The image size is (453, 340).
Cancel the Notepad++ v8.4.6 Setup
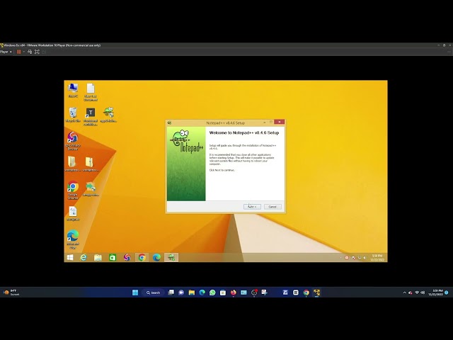[273, 207]
